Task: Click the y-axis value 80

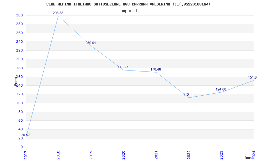Action: click(21, 112)
